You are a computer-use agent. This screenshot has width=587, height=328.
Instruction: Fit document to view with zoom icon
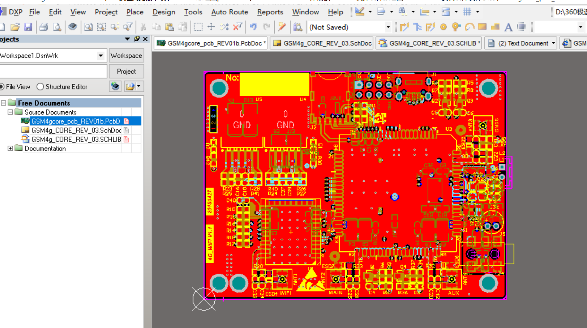88,27
